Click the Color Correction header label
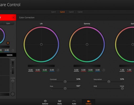Viewport: 134px width, 105px height. [27, 18]
